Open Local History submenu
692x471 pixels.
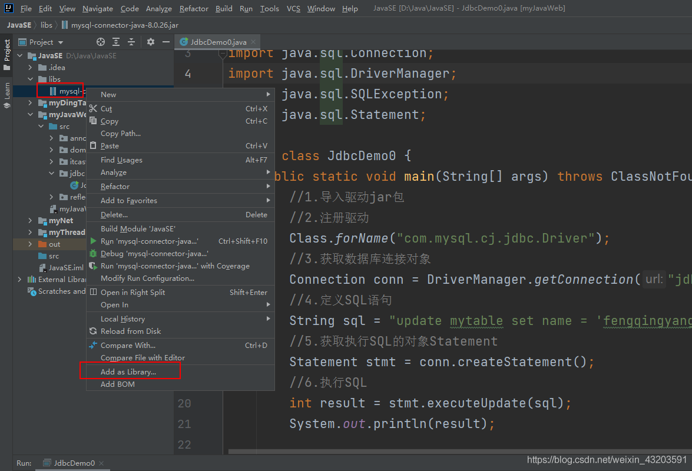[x=180, y=319]
